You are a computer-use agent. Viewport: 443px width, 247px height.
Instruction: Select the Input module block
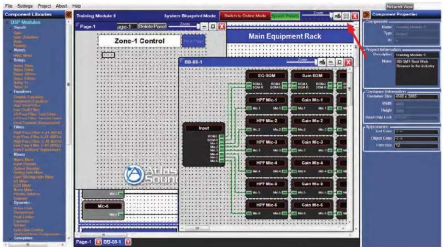(204, 144)
